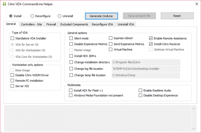Click the output scrollbar down arrow
This screenshot has width=201, height=133.
pos(193,129)
